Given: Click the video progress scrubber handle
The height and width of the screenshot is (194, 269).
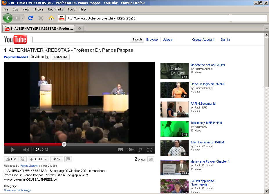Looking at the screenshot, I should coord(64,144).
